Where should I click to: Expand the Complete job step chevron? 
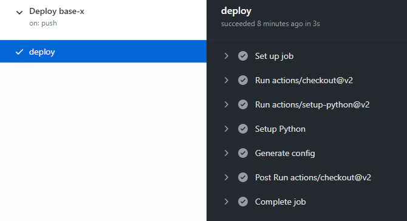[227, 202]
